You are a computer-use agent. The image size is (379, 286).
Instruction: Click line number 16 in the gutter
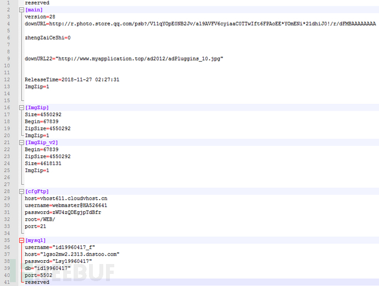click(7, 107)
